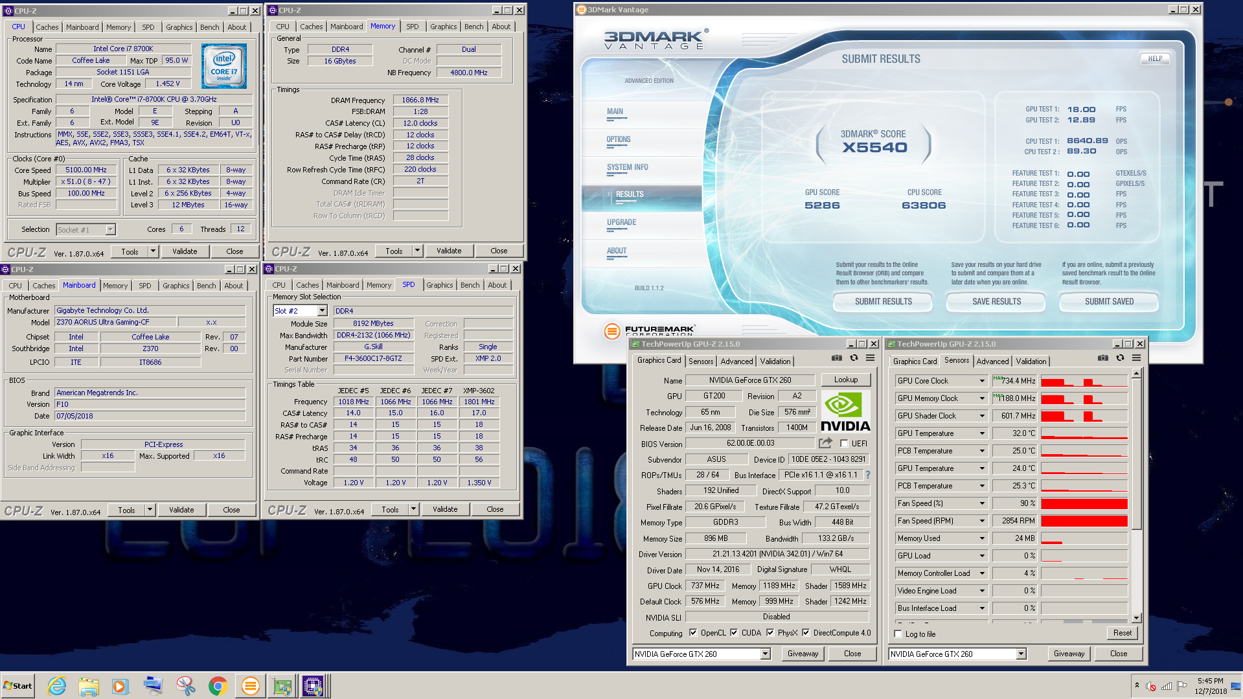Screen dimensions: 1243x699
Task: Open Bench tab in CPU-Z Memory window
Action: coord(474,27)
